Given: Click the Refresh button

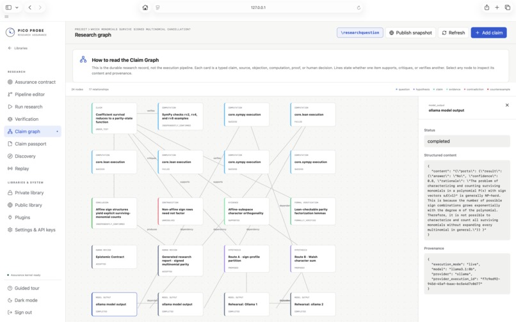Looking at the screenshot, I should tap(453, 33).
